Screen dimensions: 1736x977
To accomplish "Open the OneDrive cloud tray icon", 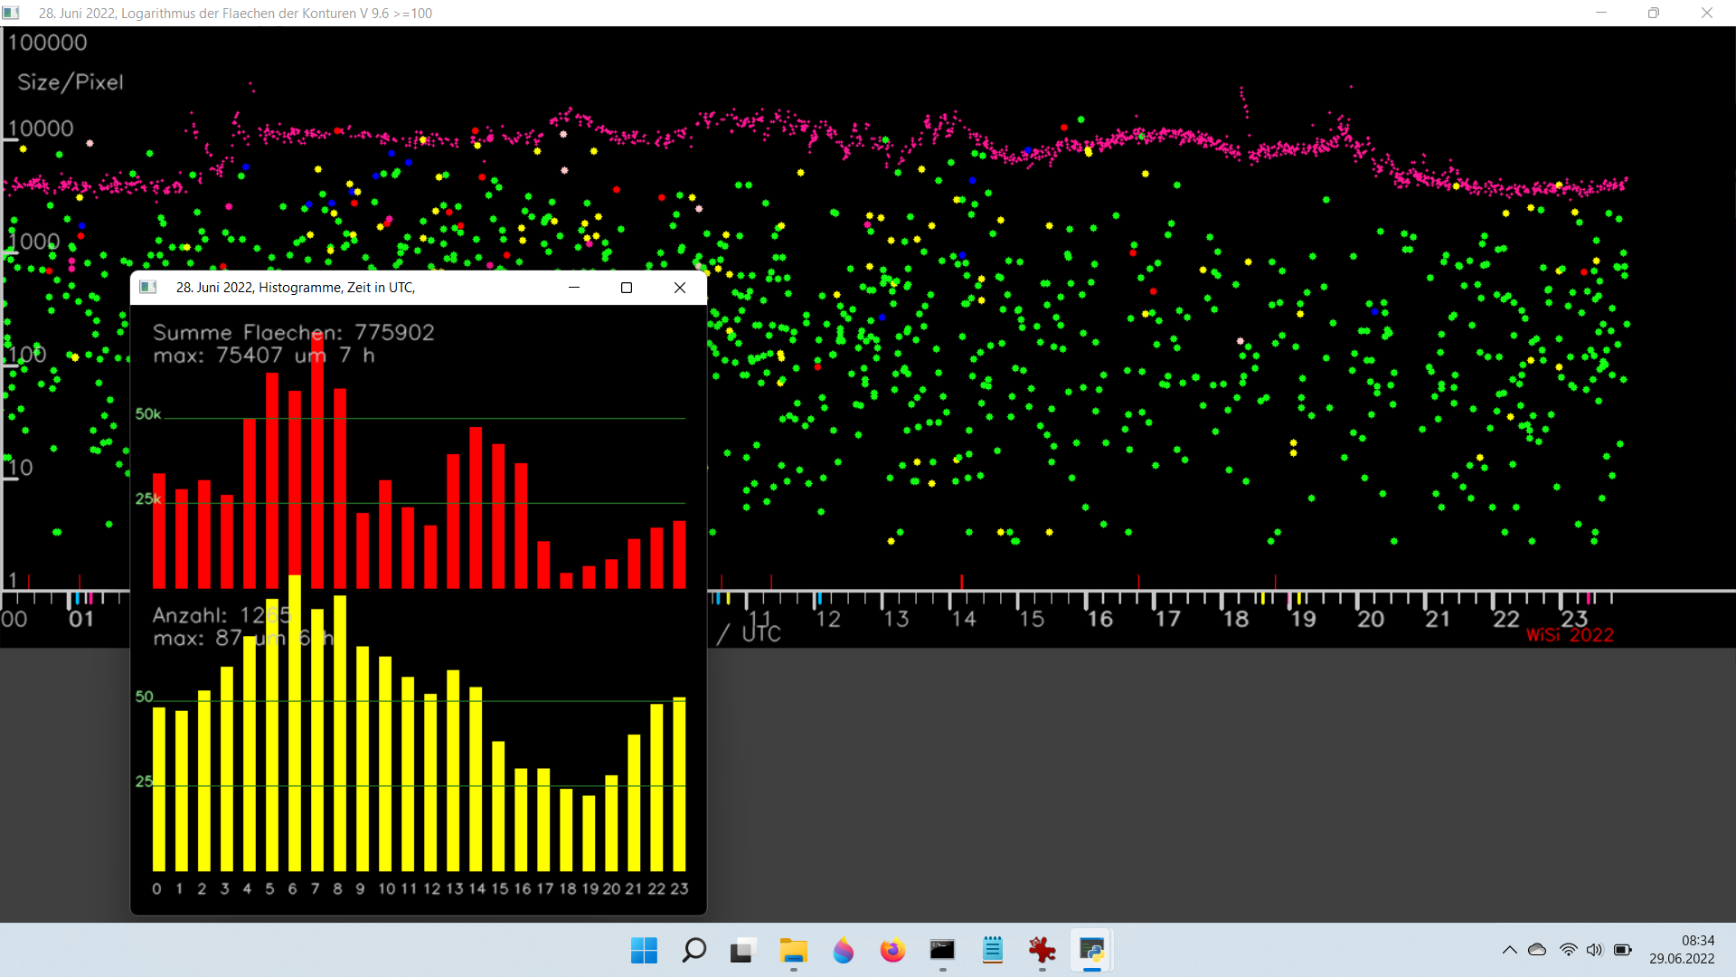I will pyautogui.click(x=1537, y=950).
